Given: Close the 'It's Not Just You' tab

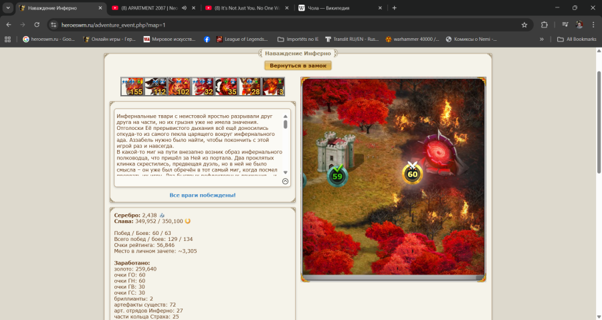Looking at the screenshot, I should tap(287, 8).
